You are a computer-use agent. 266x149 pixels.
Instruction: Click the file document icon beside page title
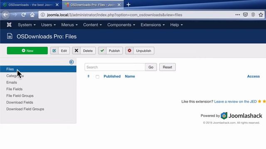coord(10,36)
